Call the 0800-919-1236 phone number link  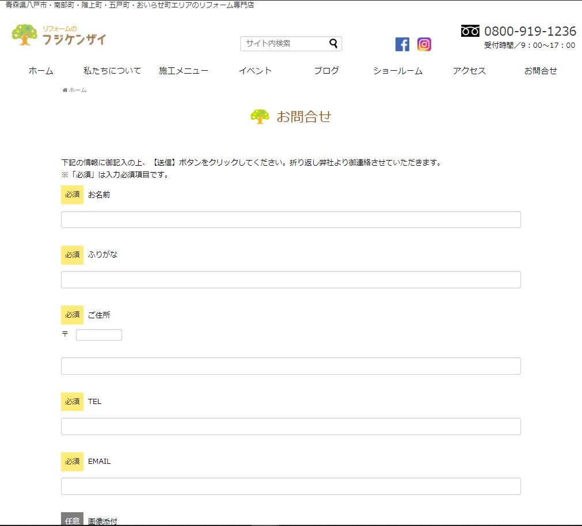click(530, 31)
